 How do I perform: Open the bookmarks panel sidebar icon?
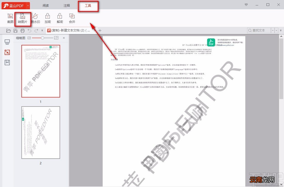(x=7, y=62)
